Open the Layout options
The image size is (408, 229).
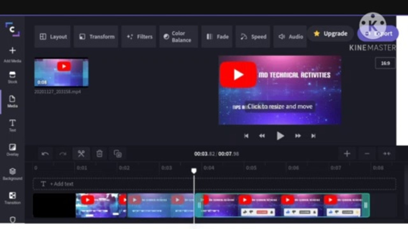click(x=53, y=37)
